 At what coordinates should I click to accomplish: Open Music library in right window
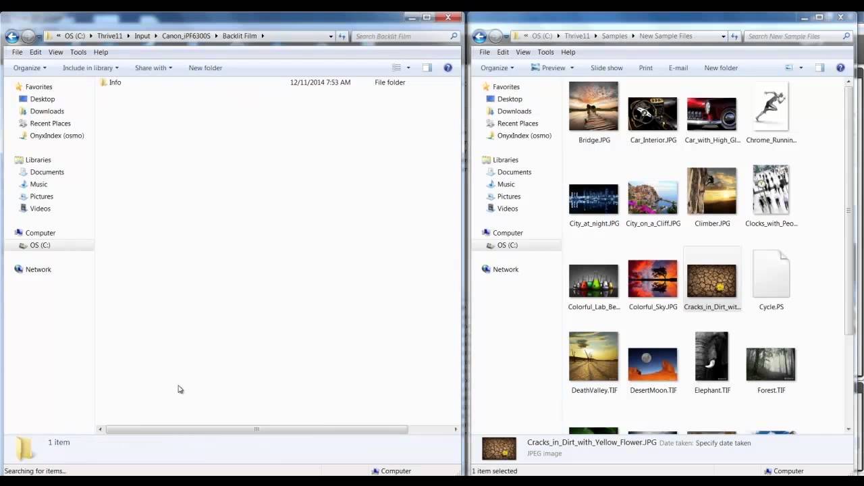(x=506, y=184)
